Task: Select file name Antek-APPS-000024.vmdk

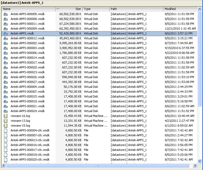Action: point(28,111)
